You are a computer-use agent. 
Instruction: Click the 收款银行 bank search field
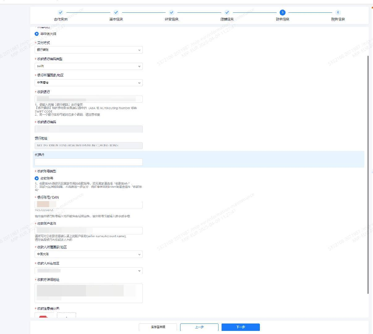click(89, 99)
